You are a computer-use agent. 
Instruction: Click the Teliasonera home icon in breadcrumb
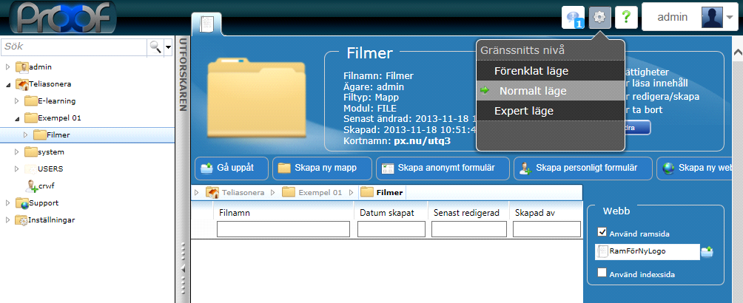pos(212,193)
